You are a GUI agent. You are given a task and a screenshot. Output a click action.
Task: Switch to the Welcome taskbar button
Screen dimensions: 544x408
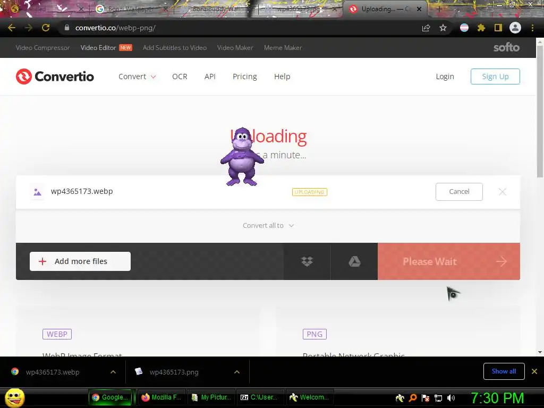click(x=310, y=397)
